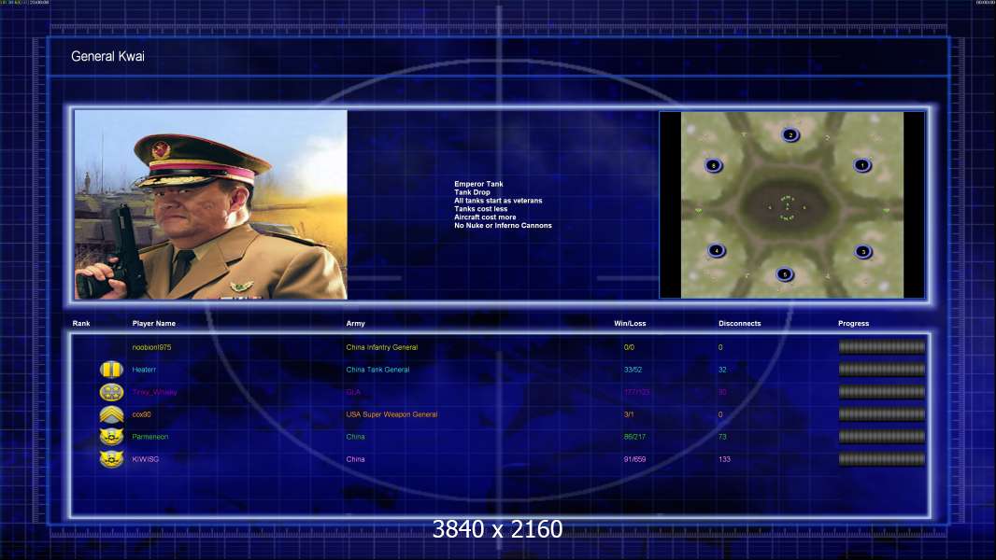Image resolution: width=996 pixels, height=560 pixels.
Task: Click the Rank column header
Action: click(x=81, y=324)
